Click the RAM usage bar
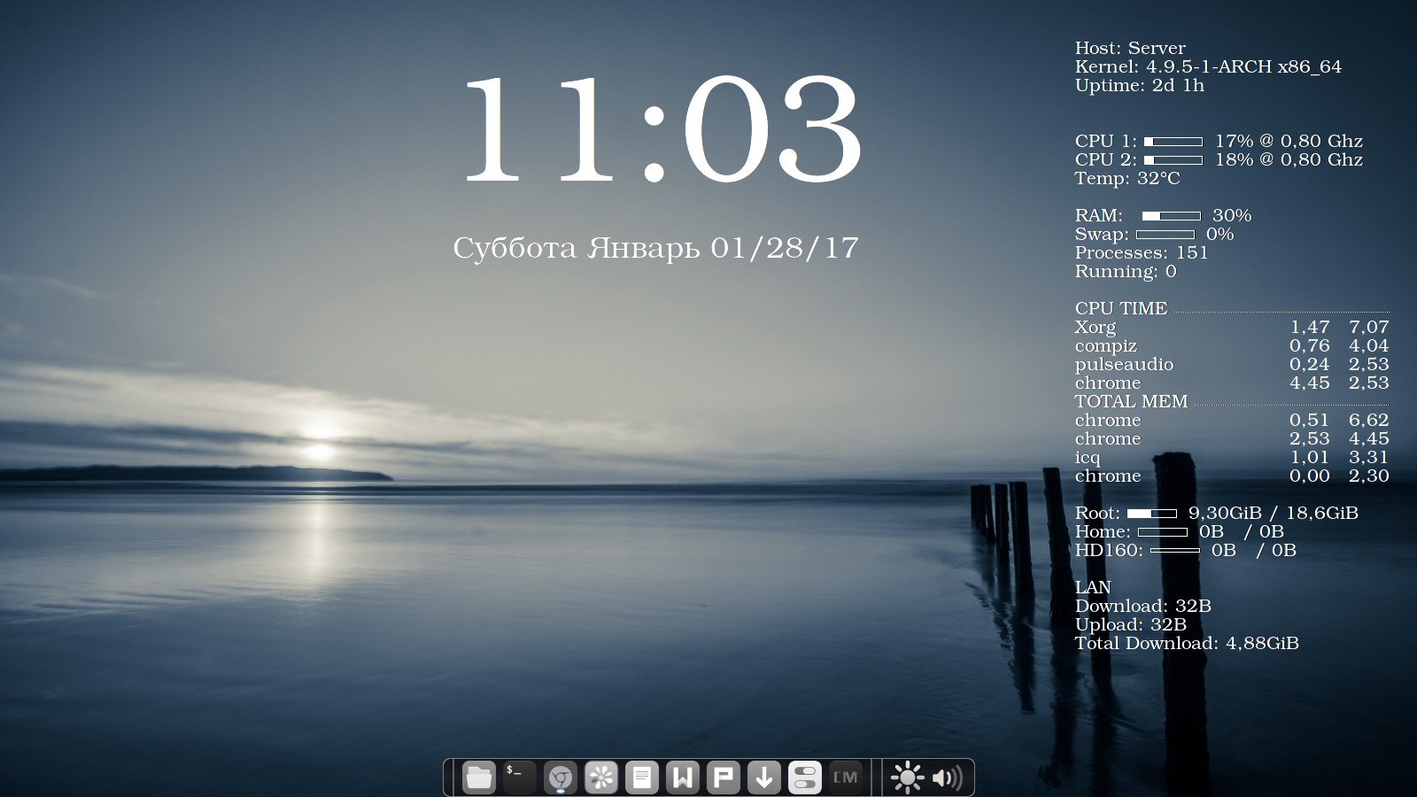 (x=1171, y=216)
